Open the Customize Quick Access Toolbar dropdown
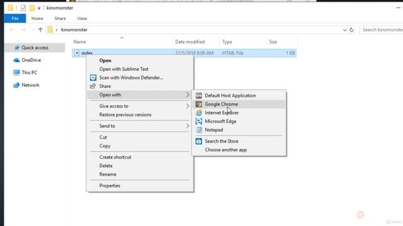Image resolution: width=403 pixels, height=226 pixels. click(x=39, y=8)
